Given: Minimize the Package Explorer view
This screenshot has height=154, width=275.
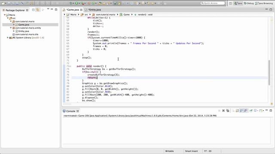Looking at the screenshot, I should pyautogui.click(x=52, y=9).
